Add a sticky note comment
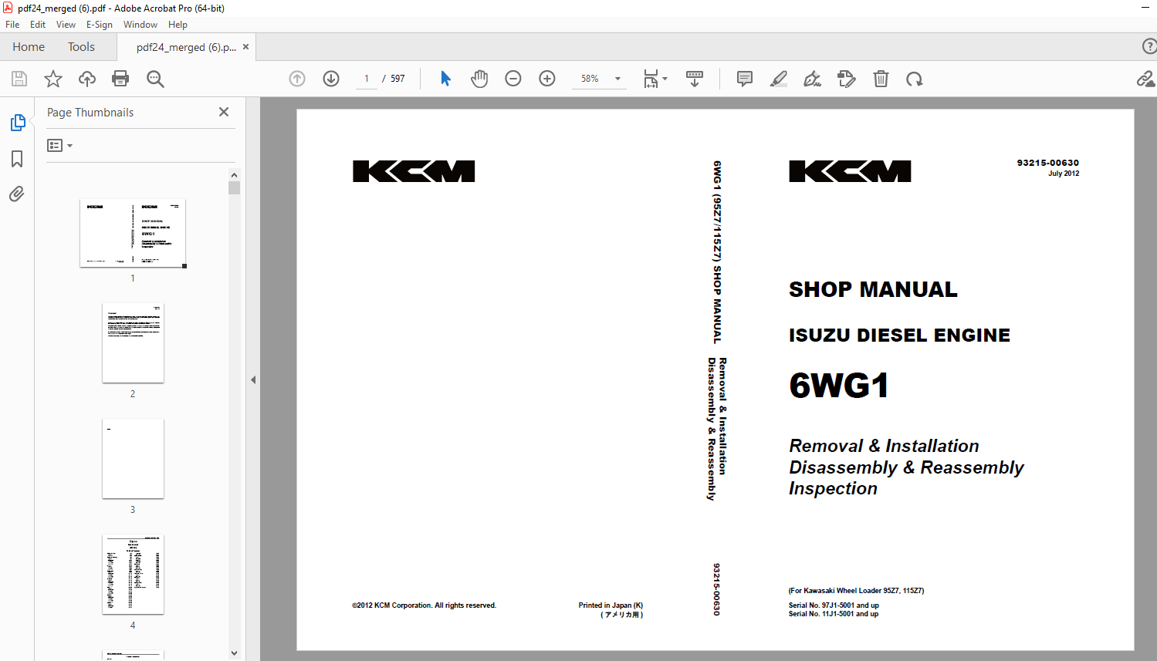 click(x=745, y=79)
